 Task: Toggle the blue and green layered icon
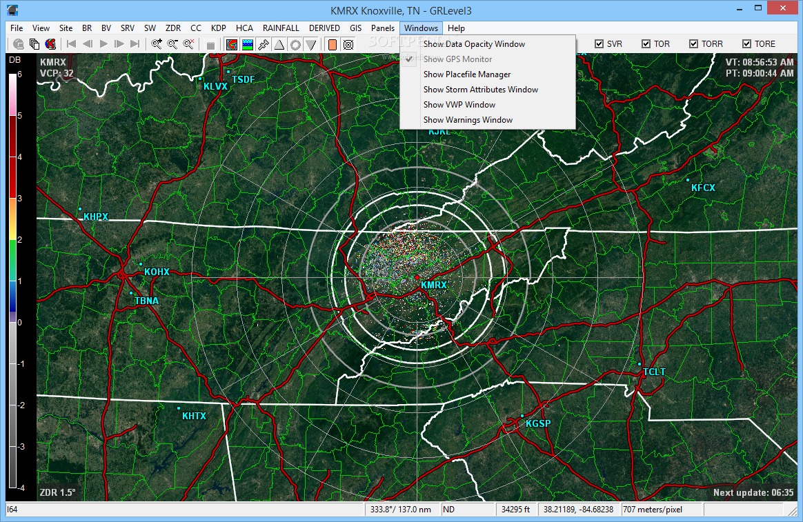pyautogui.click(x=248, y=45)
